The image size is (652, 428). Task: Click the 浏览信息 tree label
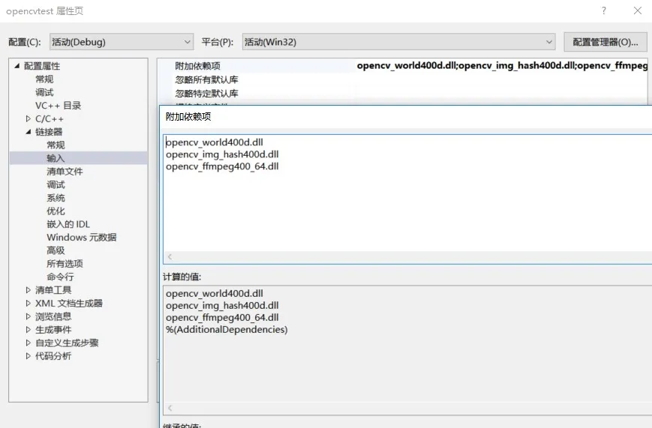click(53, 316)
